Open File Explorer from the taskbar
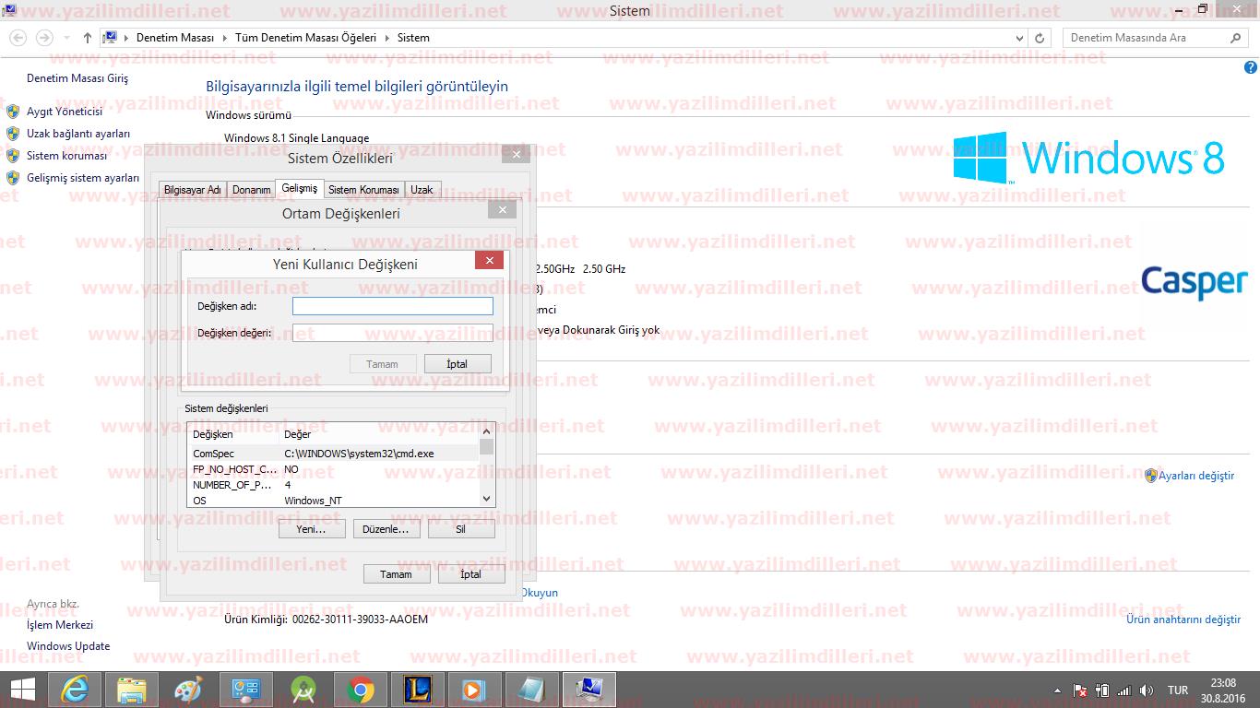 click(x=132, y=690)
